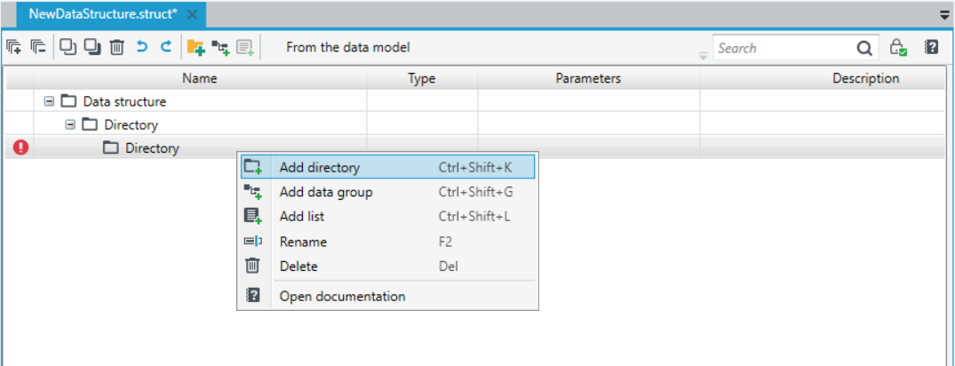955x366 pixels.
Task: Click the Type column header
Action: tap(422, 78)
